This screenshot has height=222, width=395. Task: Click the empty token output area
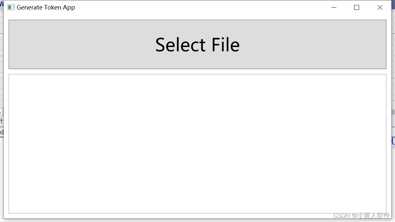[197, 143]
